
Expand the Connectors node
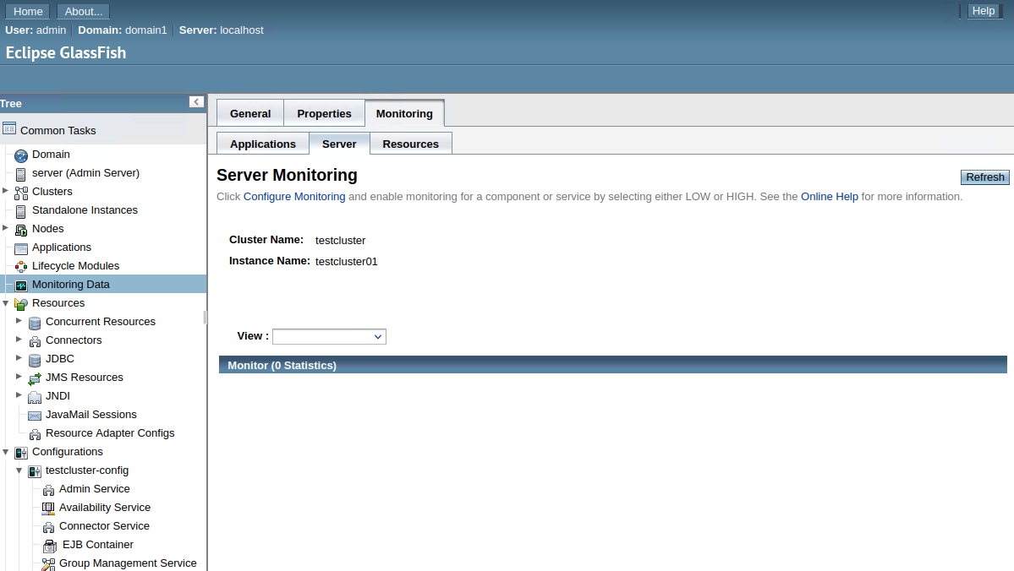[19, 340]
